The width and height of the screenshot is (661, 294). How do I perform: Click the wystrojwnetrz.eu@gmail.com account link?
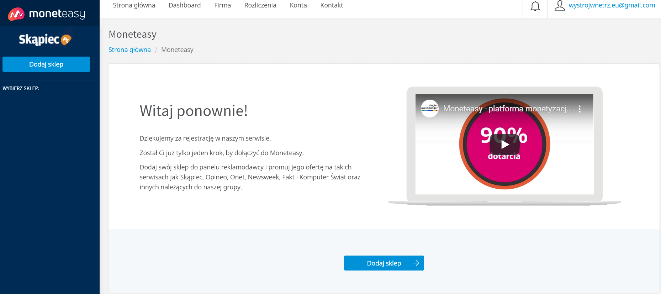coord(612,5)
